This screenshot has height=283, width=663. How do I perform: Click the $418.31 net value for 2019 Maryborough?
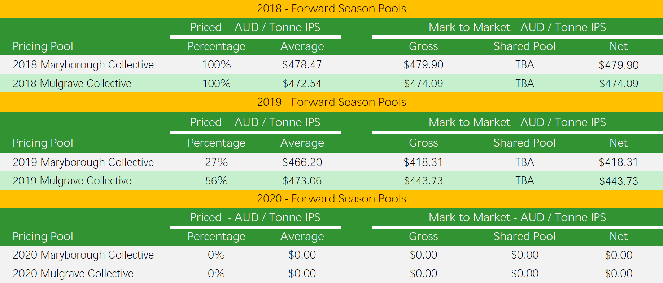619,162
